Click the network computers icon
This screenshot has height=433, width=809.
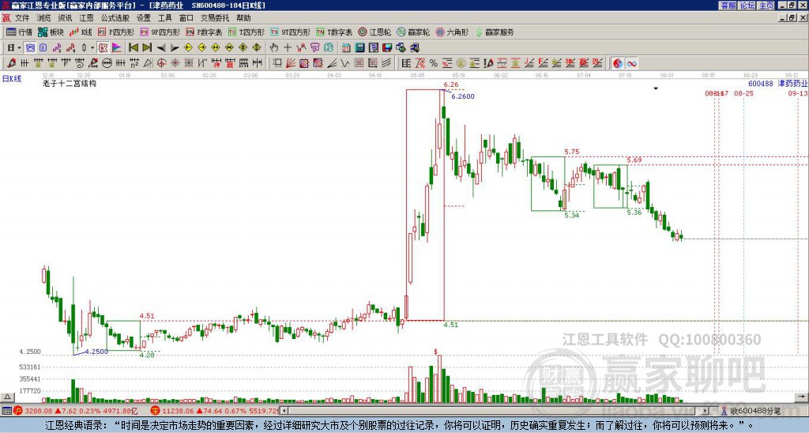[x=415, y=48]
